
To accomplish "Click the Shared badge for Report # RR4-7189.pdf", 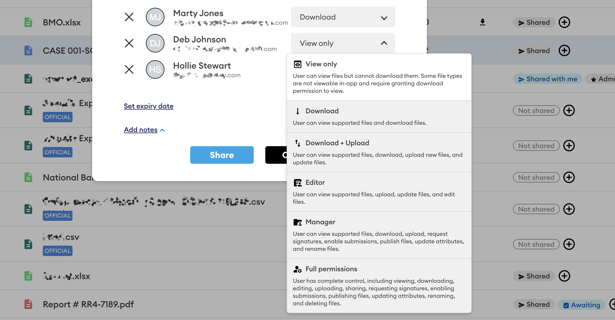I will tap(534, 304).
